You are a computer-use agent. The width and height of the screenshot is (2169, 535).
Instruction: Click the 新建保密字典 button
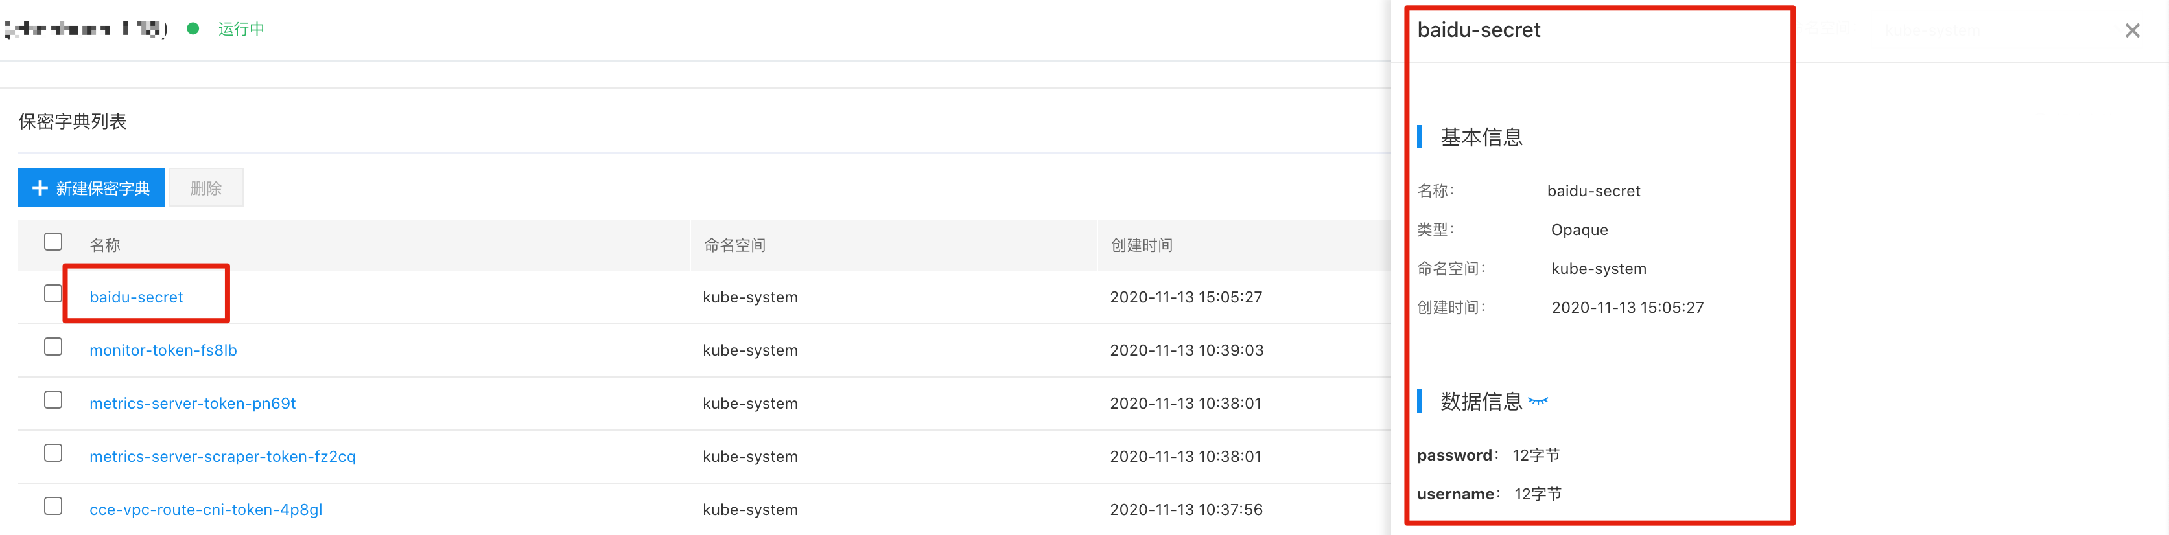[x=91, y=188]
